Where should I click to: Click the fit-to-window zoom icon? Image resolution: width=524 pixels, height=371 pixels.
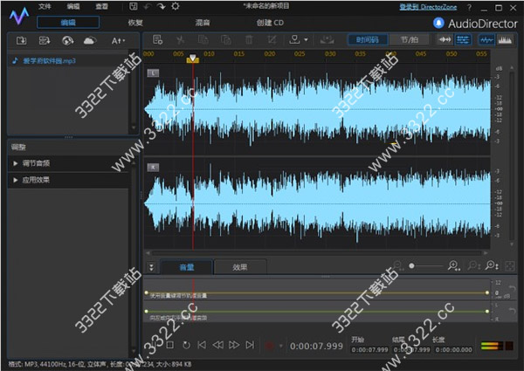[x=510, y=266]
